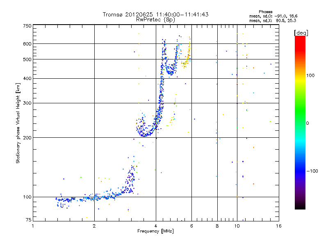
Task: Click the rainbow phase color bar
Action: pos(300,123)
